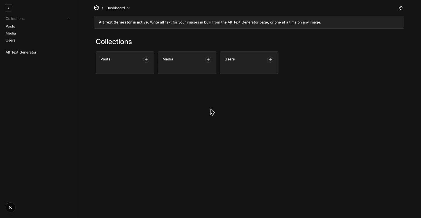Image resolution: width=421 pixels, height=218 pixels.
Task: Open the Dashboard breadcrumb dropdown
Action: [118, 8]
